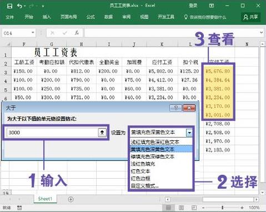Screen dimensions: 266x212
Task: Click the Undo arrow icon
Action: [x=19, y=6]
